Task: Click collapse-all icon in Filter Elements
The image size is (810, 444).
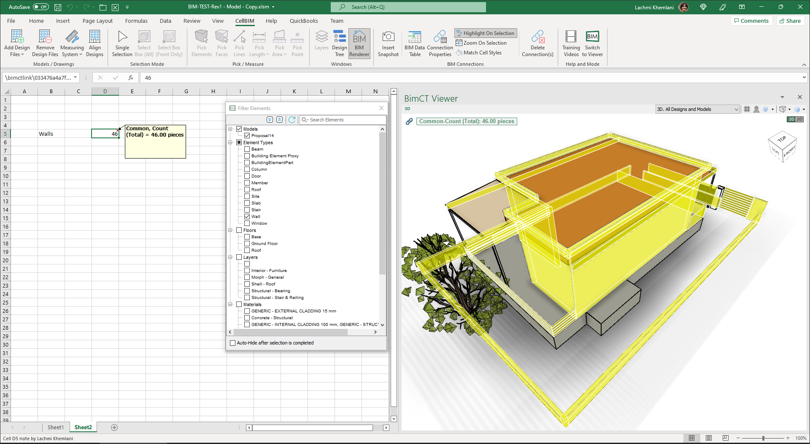Action: 279,120
